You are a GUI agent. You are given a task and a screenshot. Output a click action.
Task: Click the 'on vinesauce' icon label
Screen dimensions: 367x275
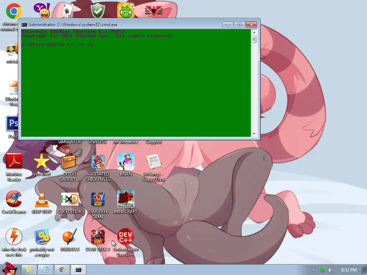126,142
